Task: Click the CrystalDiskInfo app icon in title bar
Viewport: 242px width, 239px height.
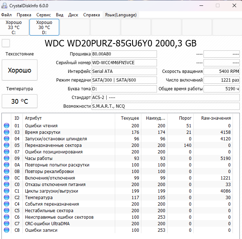Action: pyautogui.click(x=5, y=6)
